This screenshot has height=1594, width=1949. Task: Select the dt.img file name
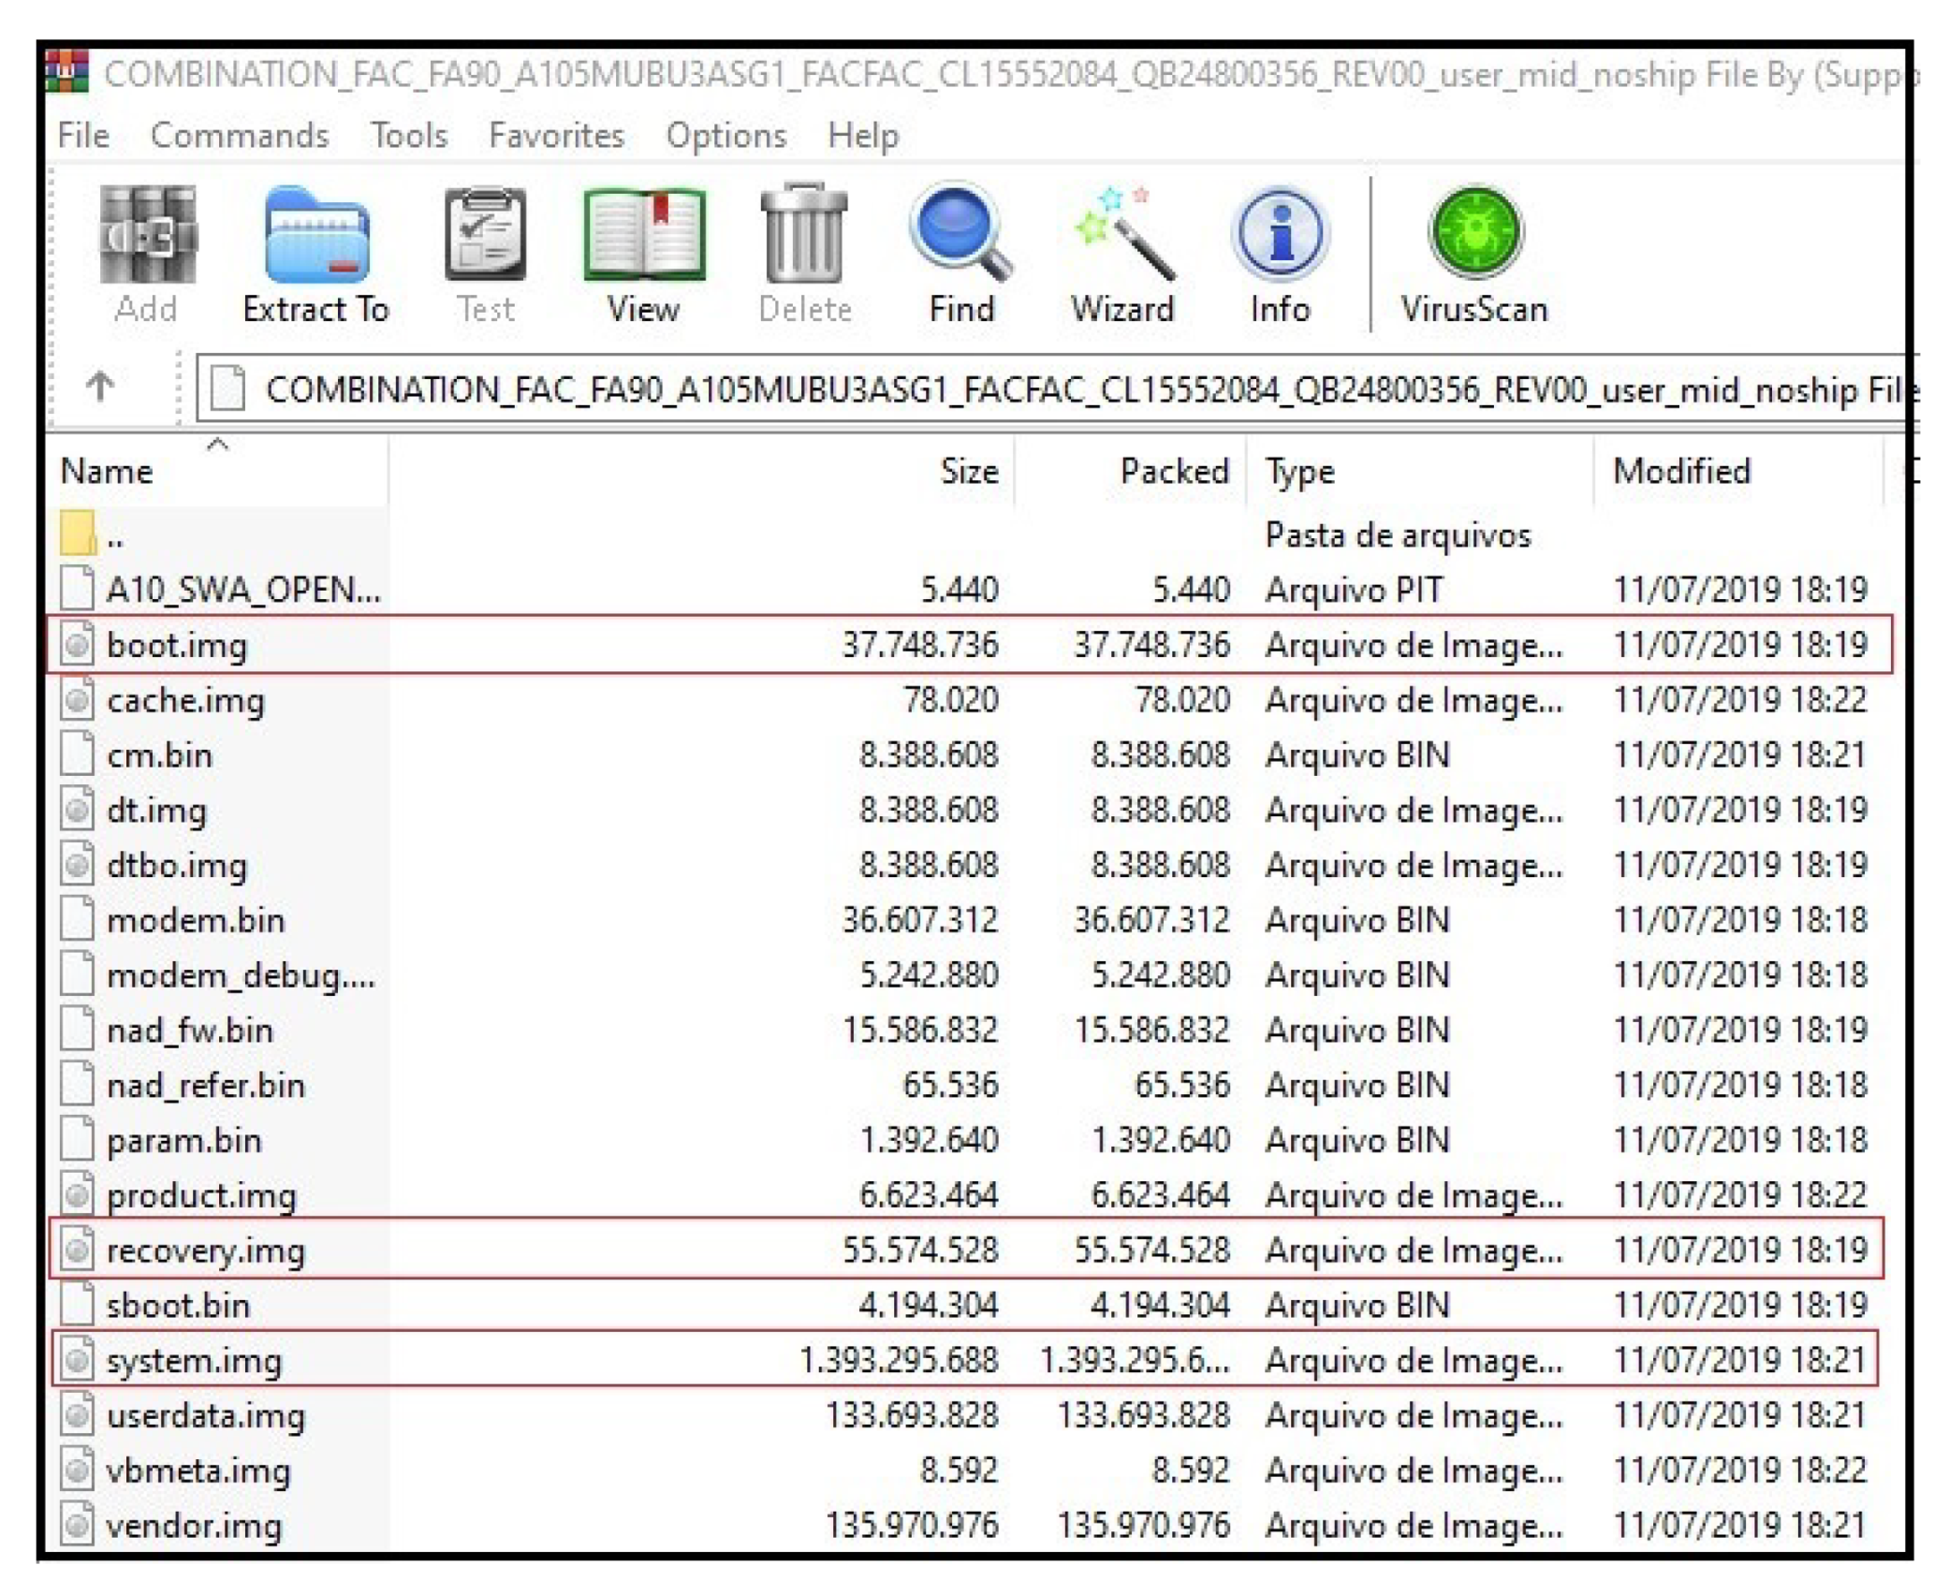coord(156,810)
